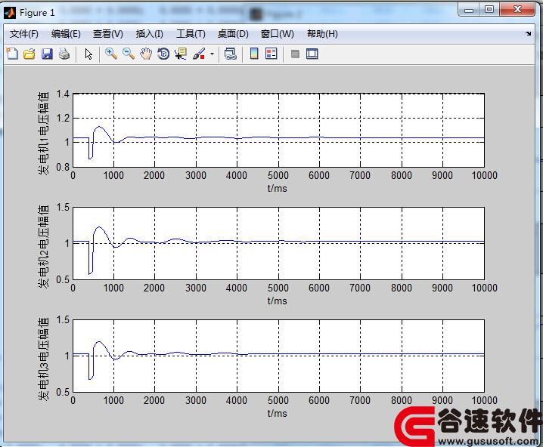Activate the Zoom In tool
543x447 pixels.
pyautogui.click(x=111, y=54)
